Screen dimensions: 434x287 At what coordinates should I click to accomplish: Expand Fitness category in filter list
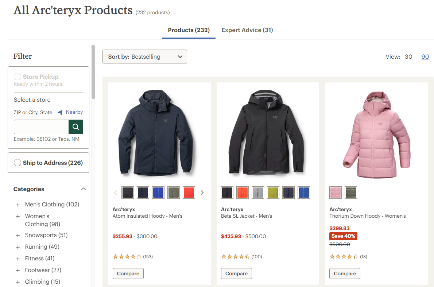tap(18, 259)
